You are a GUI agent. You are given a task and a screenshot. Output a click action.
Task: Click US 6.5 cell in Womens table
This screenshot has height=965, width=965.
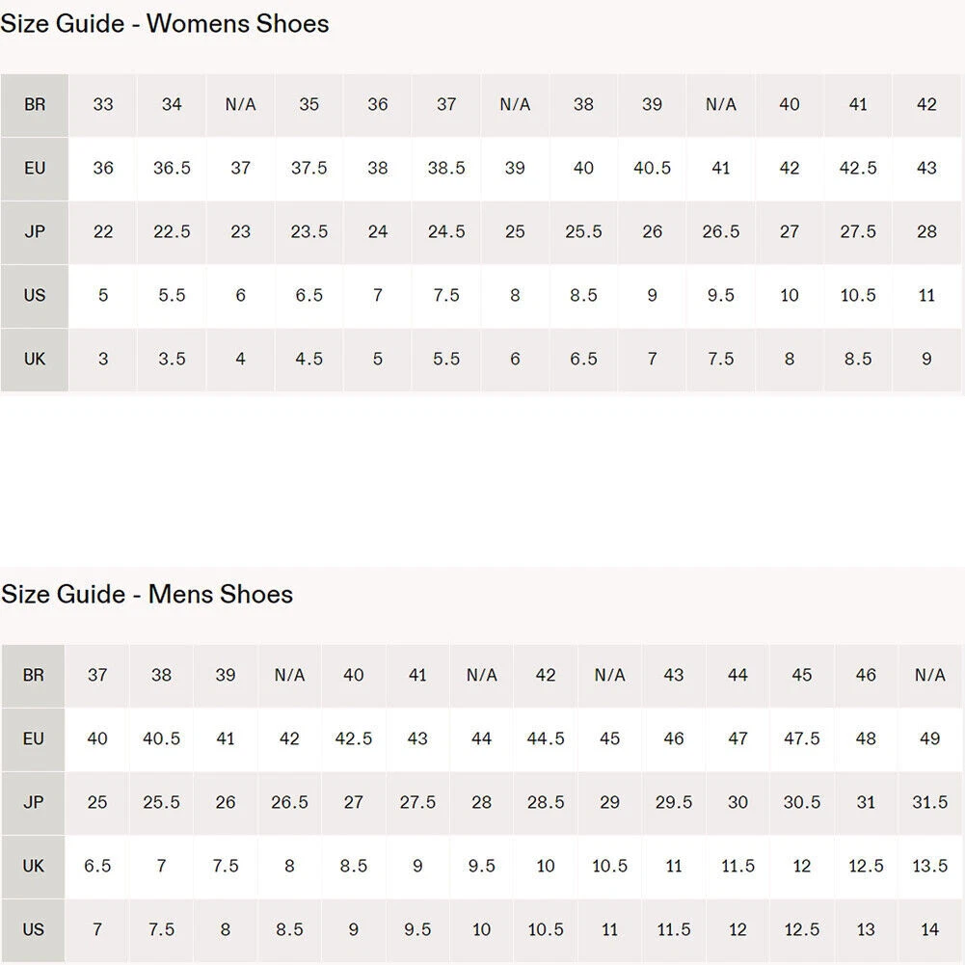pyautogui.click(x=308, y=295)
